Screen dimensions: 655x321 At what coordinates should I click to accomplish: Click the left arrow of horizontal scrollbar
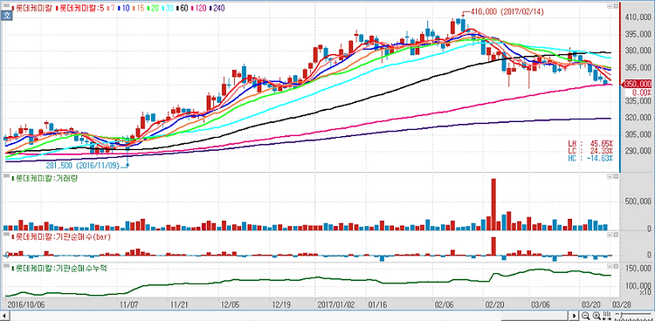(5, 316)
